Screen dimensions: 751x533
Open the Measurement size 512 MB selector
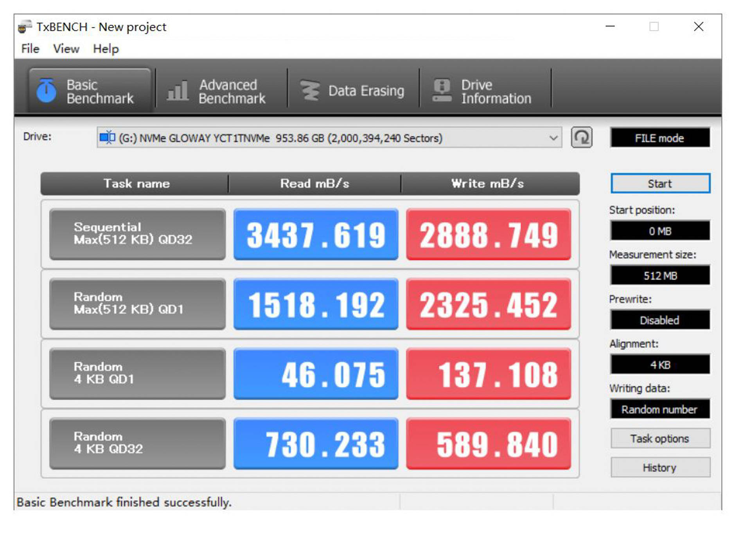660,276
